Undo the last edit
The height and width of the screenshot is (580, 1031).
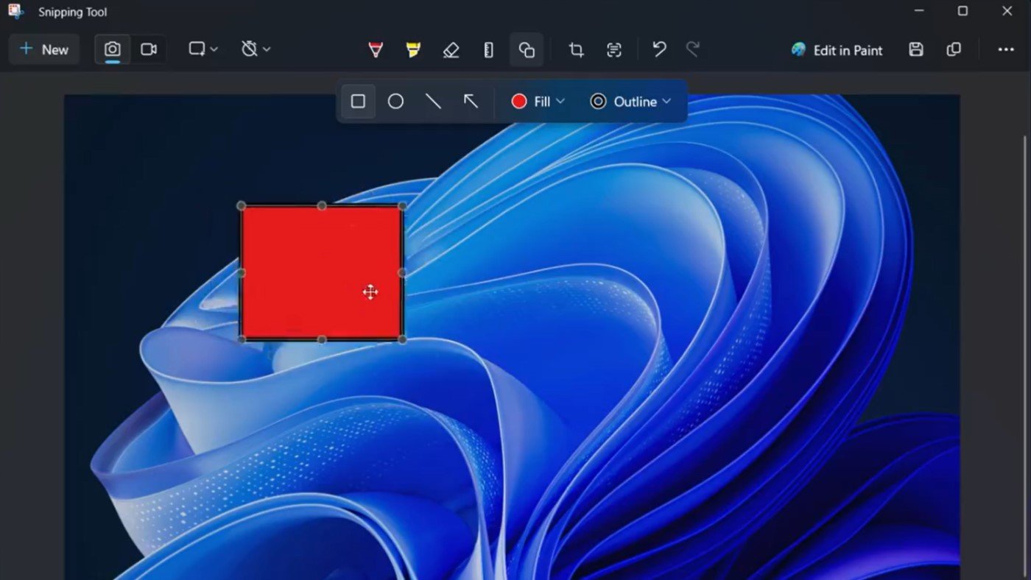pos(659,49)
